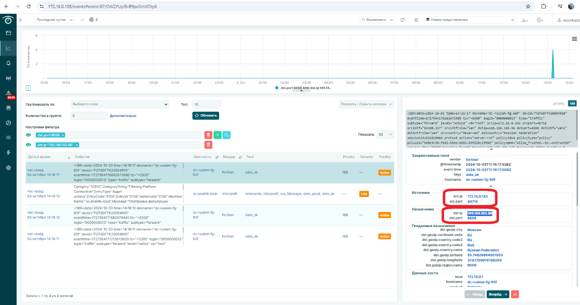Click the RuSIEM eye logo in sidebar
The height and width of the screenshot is (305, 580).
pyautogui.click(x=8, y=20)
